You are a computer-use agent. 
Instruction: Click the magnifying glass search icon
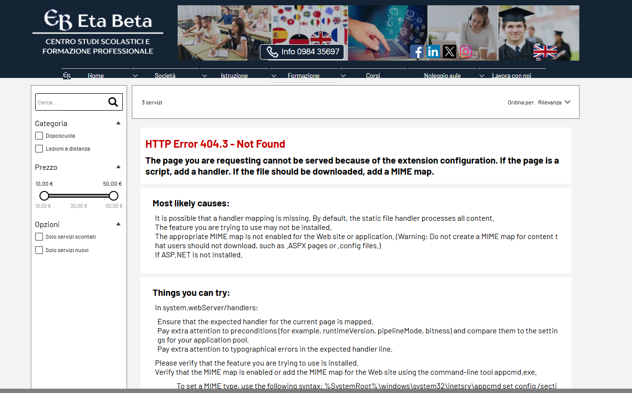(x=113, y=102)
